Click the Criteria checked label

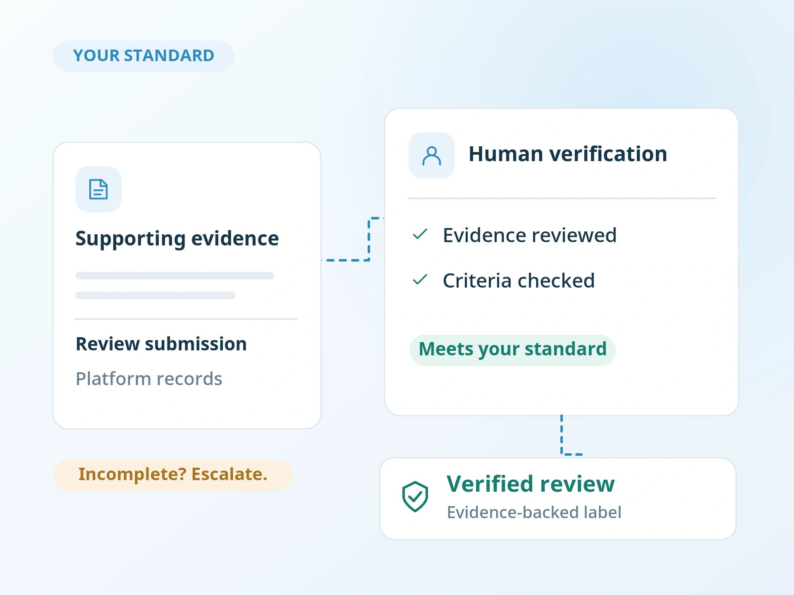[x=519, y=281]
